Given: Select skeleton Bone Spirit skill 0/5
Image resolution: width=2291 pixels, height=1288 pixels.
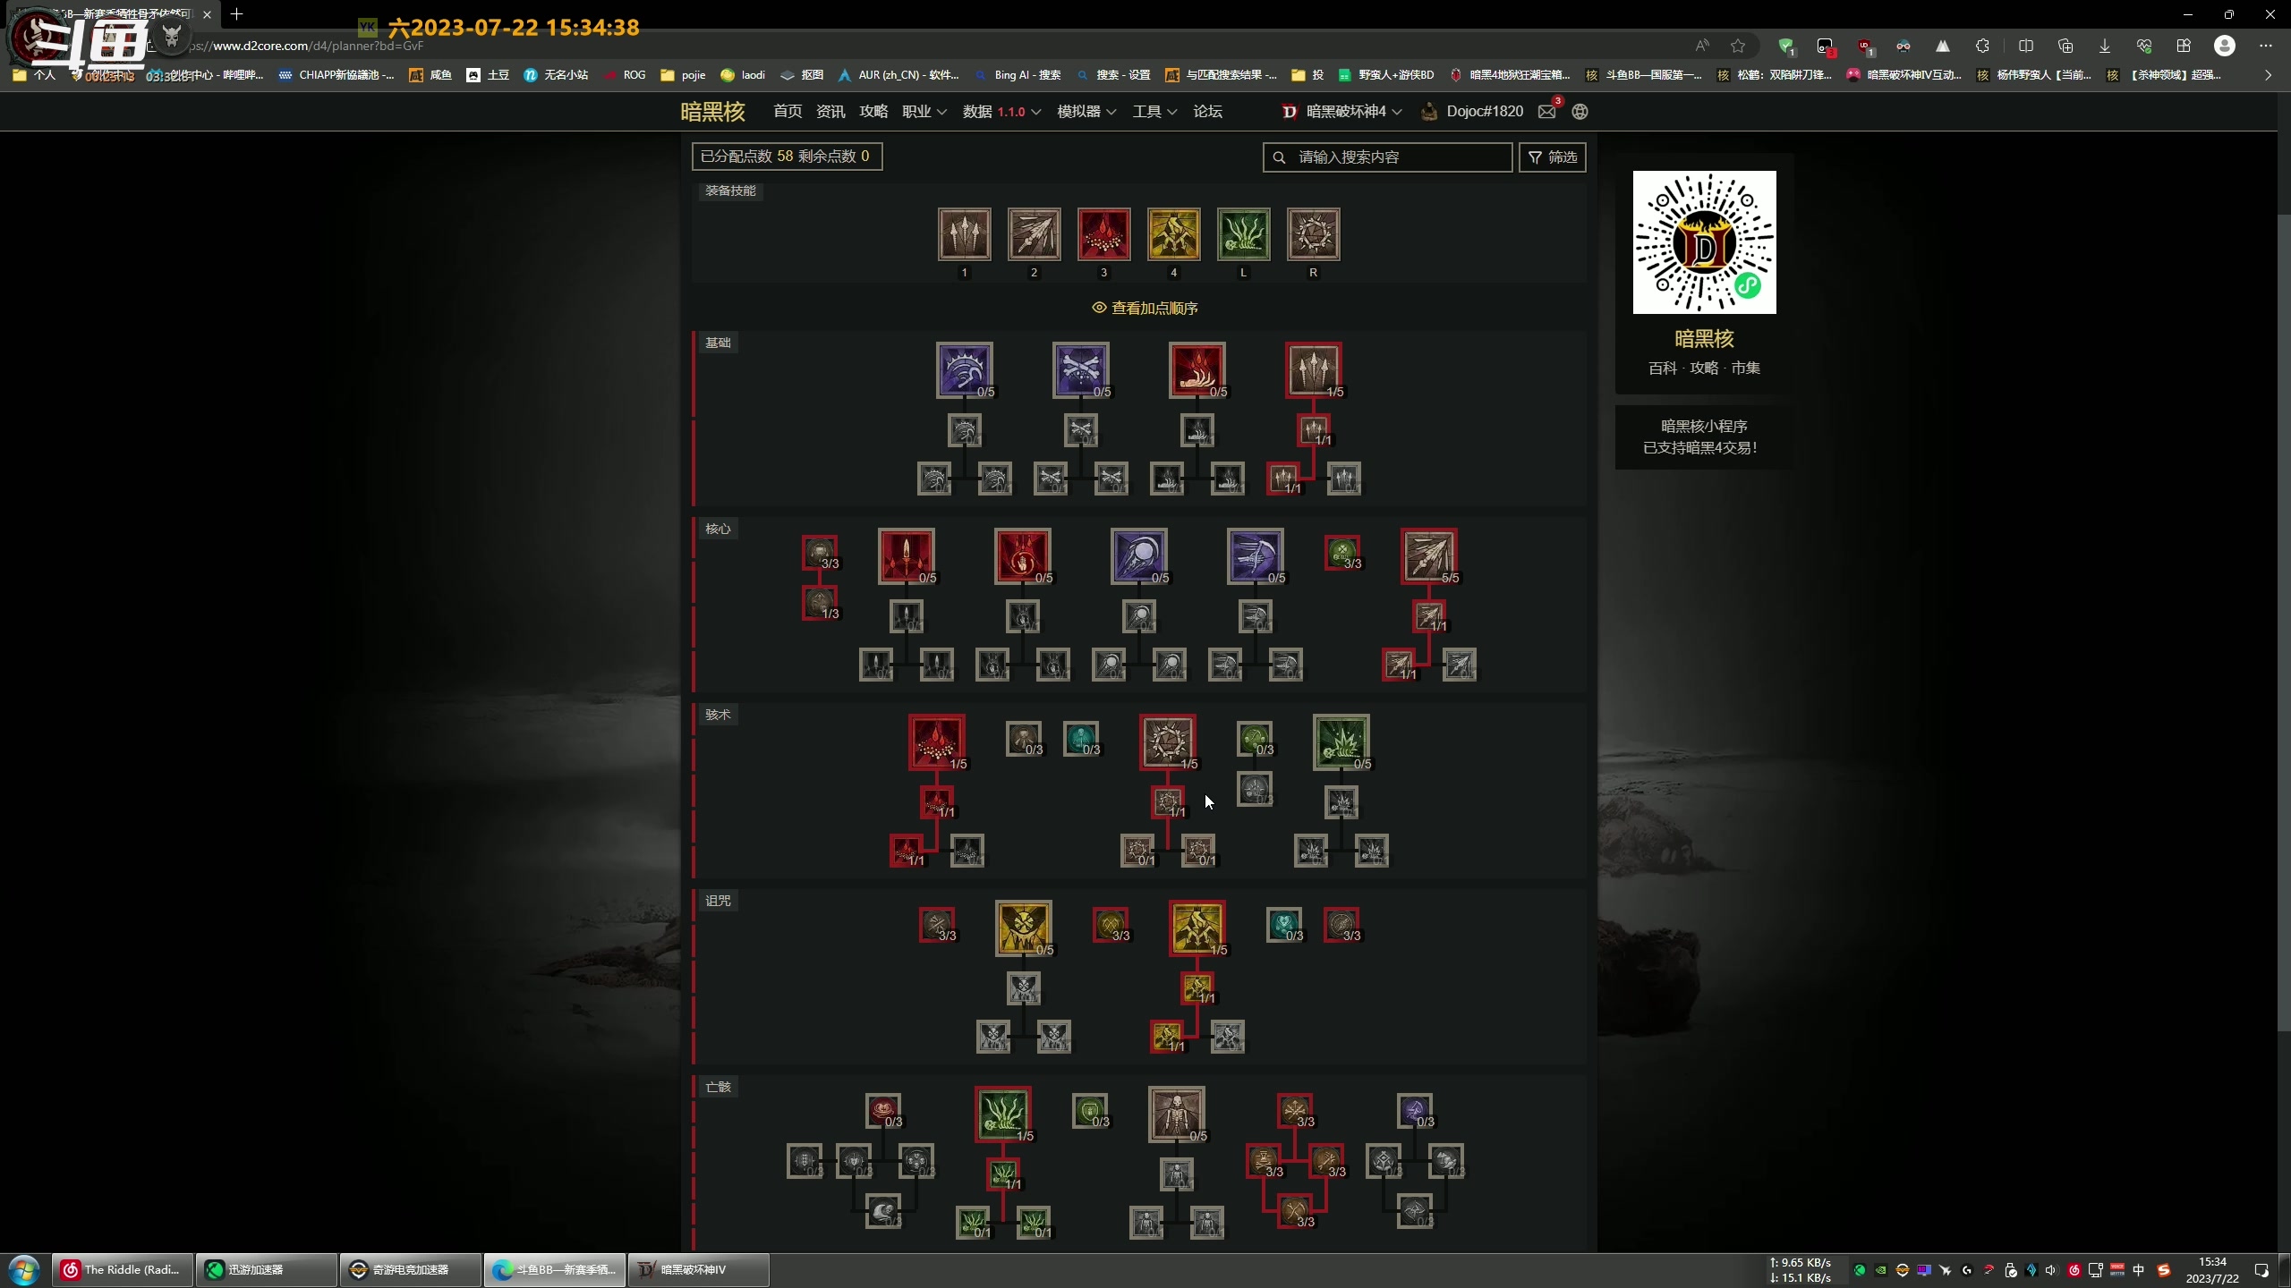Looking at the screenshot, I should pyautogui.click(x=1177, y=1114).
